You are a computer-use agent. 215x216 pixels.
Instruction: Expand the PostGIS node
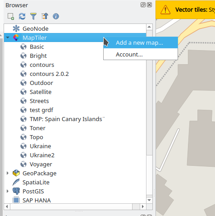(8, 191)
